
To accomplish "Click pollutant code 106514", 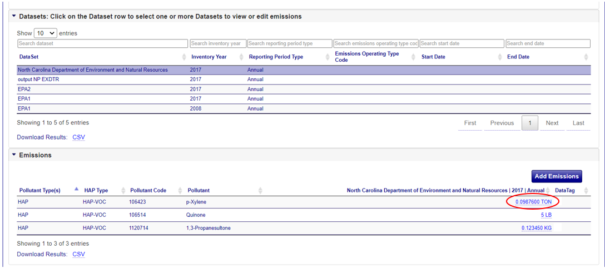I will (137, 215).
